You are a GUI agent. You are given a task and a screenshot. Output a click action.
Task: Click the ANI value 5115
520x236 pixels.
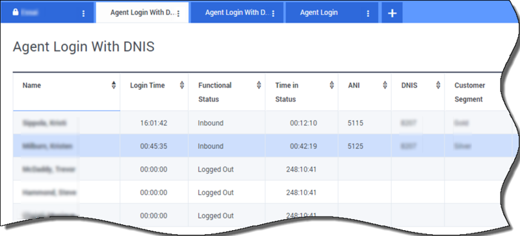click(356, 123)
